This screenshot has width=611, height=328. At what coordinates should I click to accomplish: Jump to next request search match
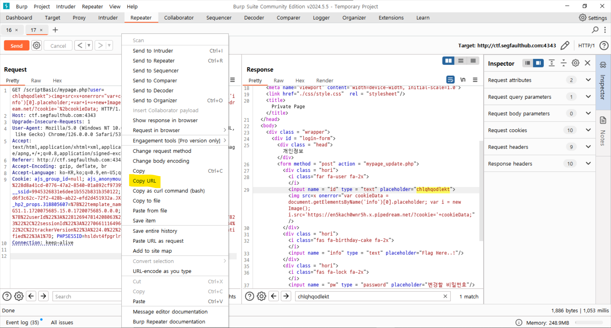click(x=44, y=296)
